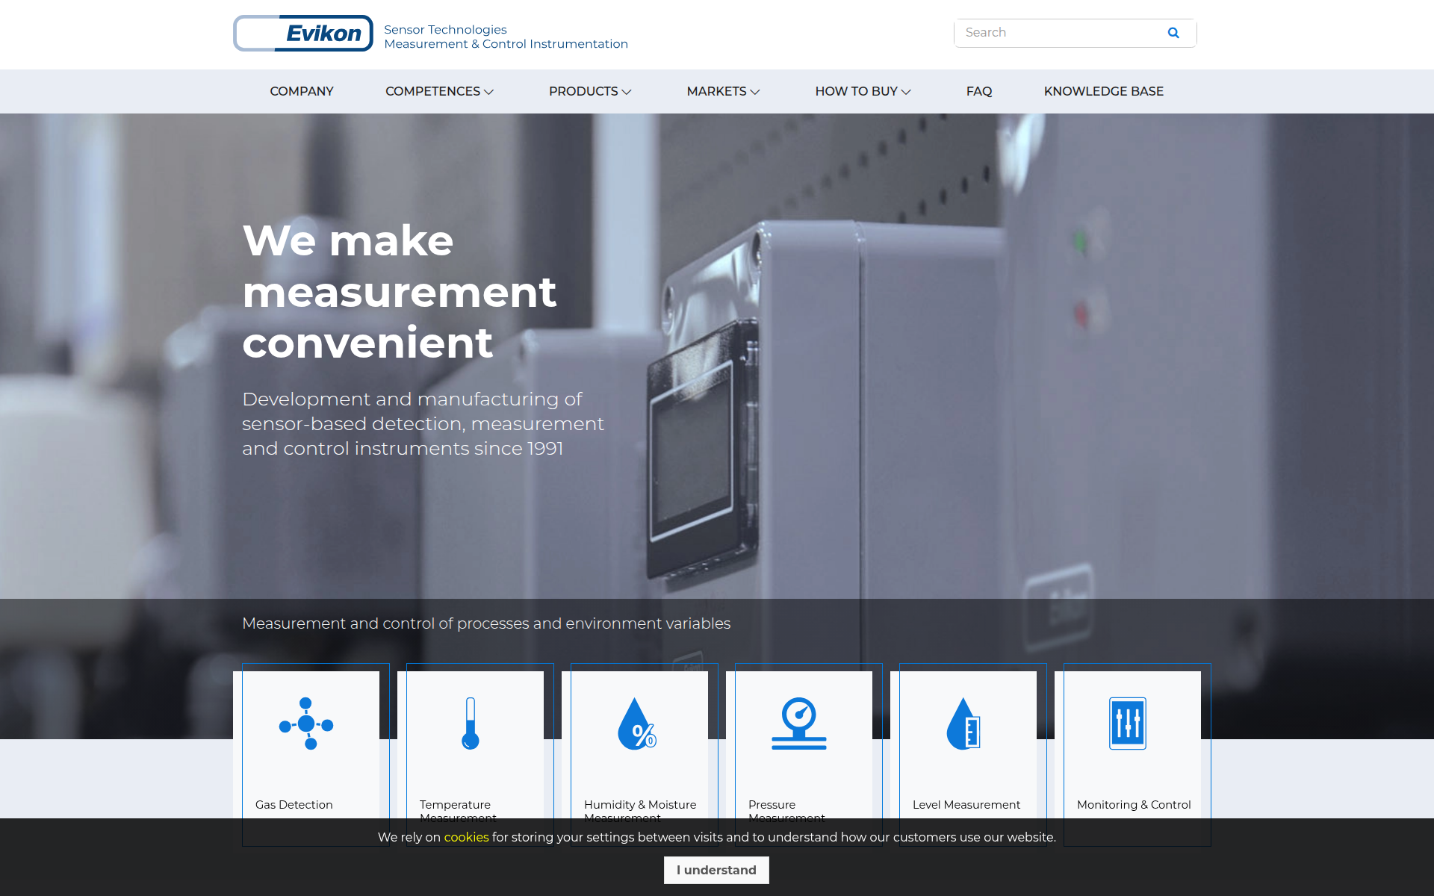Image resolution: width=1434 pixels, height=896 pixels.
Task: Follow the yellow cookies link
Action: pyautogui.click(x=466, y=837)
